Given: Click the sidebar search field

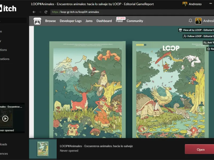Looking at the screenshot, I should click(13, 21).
